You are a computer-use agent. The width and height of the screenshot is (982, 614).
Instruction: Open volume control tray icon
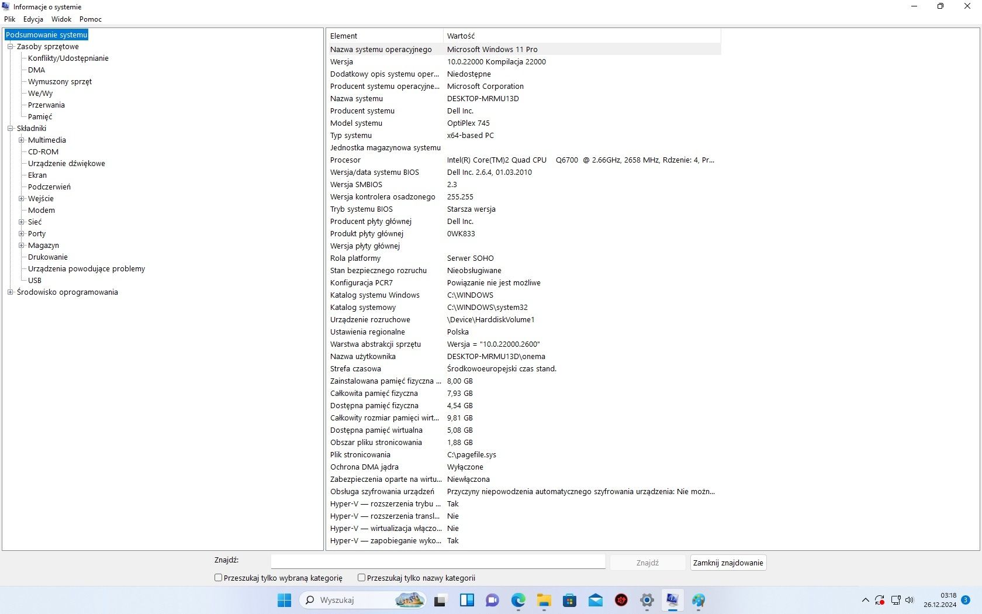(910, 600)
